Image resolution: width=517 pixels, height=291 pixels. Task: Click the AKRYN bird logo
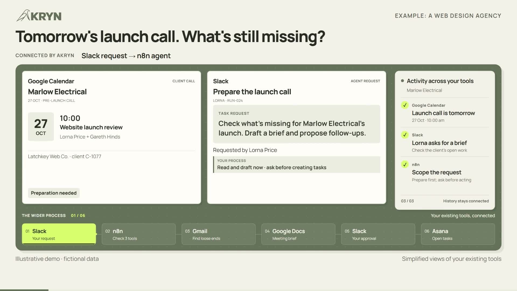click(x=39, y=16)
